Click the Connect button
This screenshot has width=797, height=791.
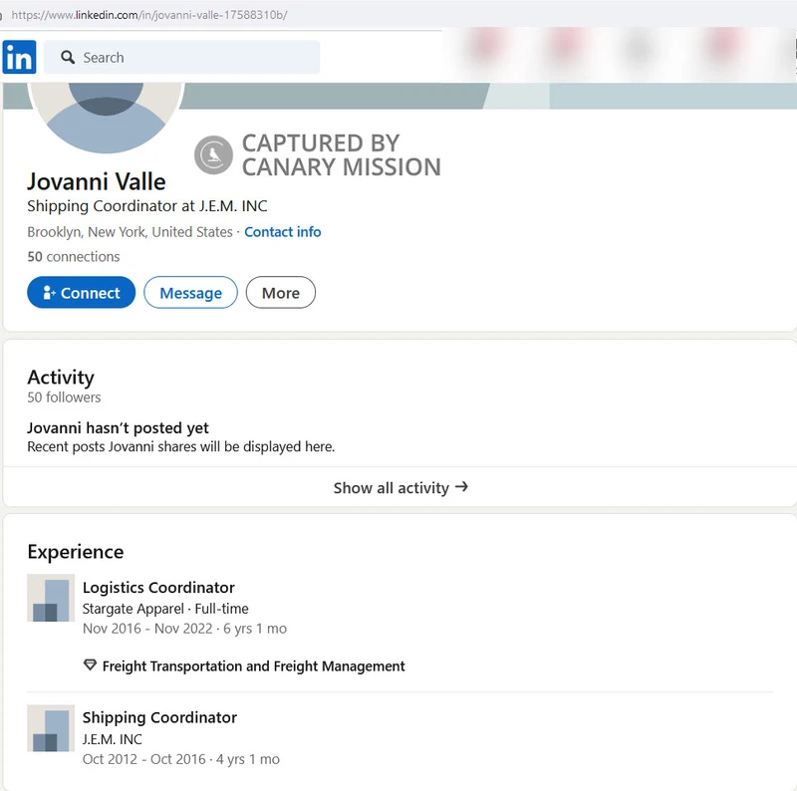[x=82, y=292]
